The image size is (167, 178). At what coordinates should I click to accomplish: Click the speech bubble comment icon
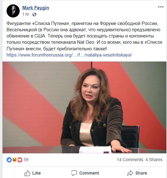74,173
